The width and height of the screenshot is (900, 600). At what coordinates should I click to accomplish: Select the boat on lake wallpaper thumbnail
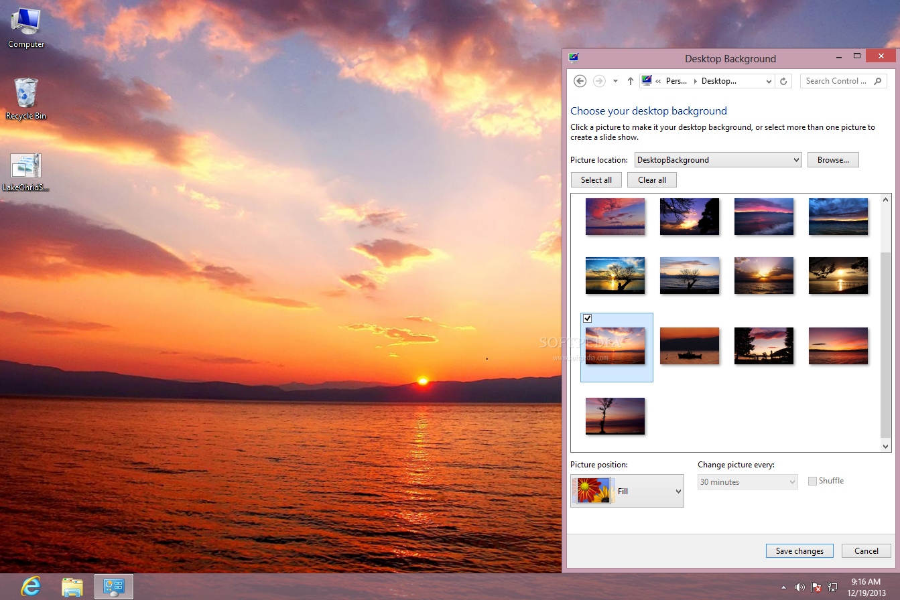[x=689, y=346]
